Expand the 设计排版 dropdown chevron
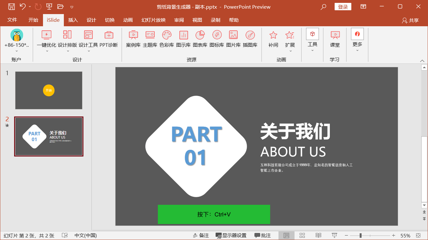 click(x=67, y=51)
